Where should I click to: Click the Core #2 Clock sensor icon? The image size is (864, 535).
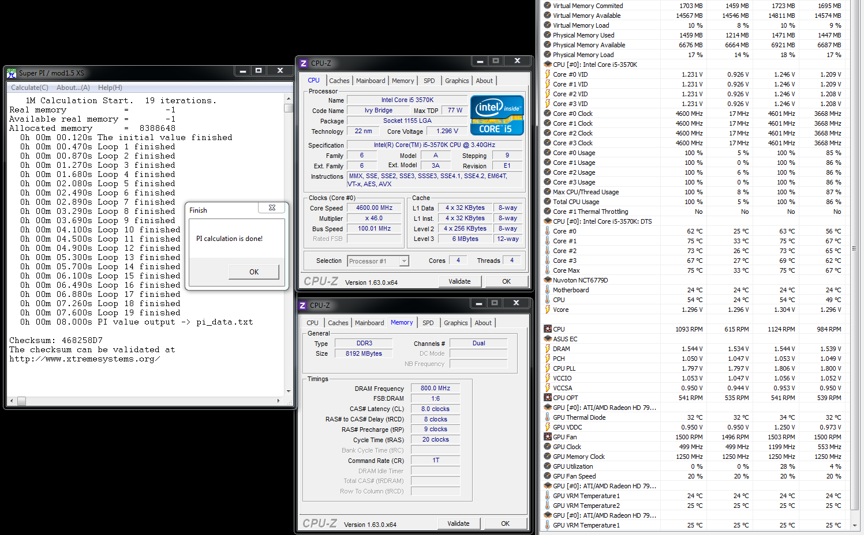[x=547, y=133]
